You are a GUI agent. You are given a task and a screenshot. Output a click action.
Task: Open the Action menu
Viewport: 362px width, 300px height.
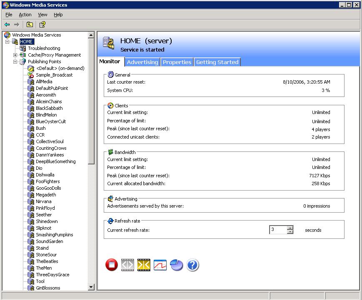pyautogui.click(x=25, y=15)
